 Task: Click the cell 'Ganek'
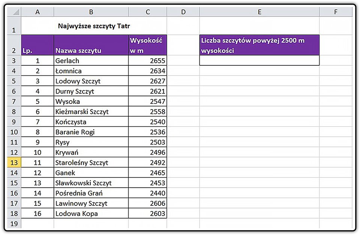91,173
